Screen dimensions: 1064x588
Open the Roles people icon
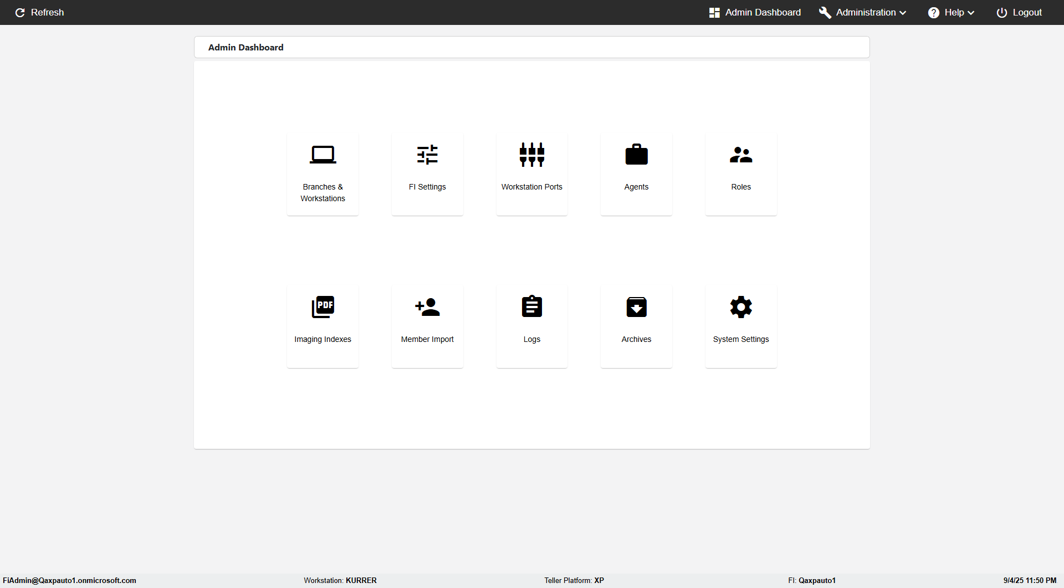tap(741, 155)
